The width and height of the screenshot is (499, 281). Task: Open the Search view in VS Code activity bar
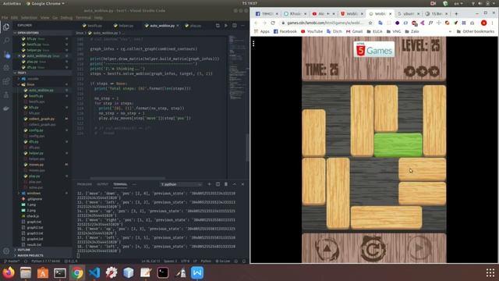coord(6,41)
